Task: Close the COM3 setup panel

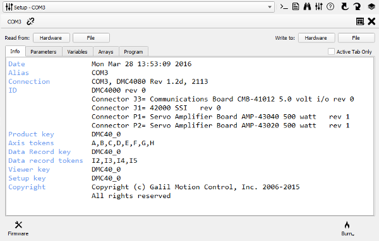Action: coord(371,21)
